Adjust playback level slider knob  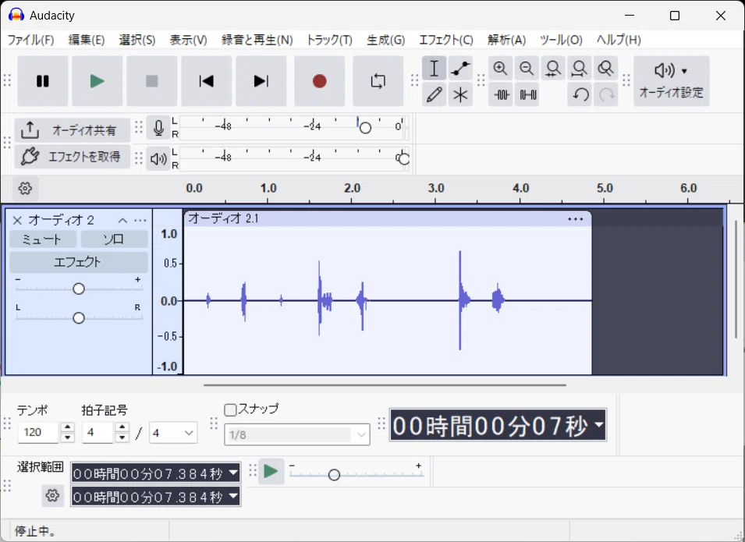[x=403, y=158]
